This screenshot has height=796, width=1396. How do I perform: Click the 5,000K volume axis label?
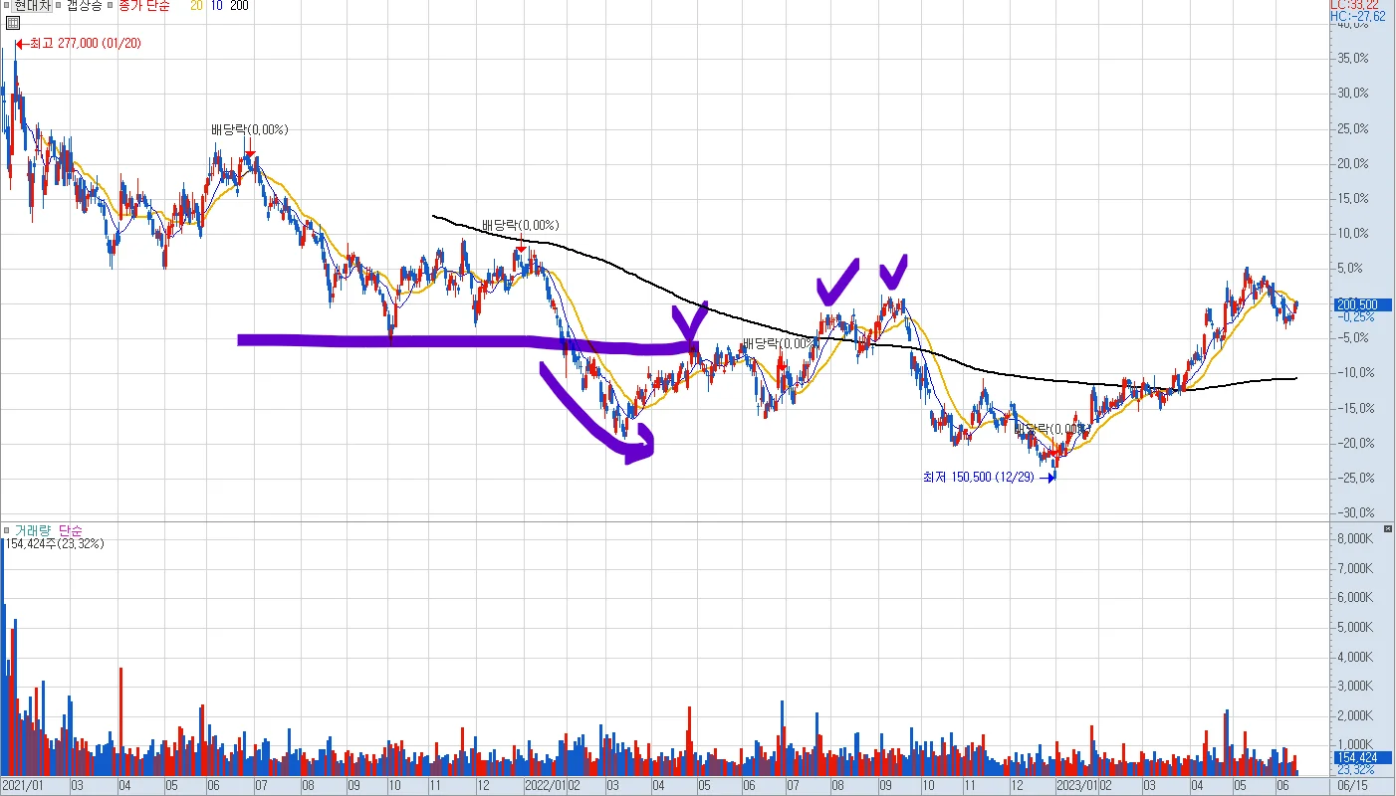pyautogui.click(x=1356, y=627)
